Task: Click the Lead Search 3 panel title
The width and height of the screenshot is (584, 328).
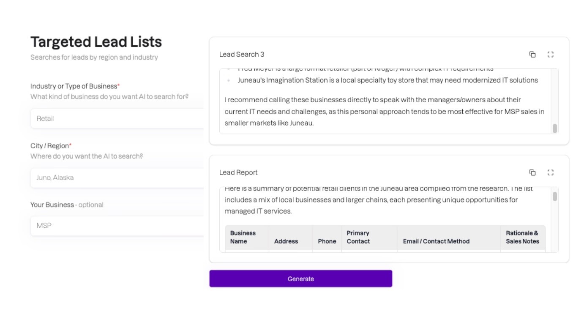Action: point(242,55)
